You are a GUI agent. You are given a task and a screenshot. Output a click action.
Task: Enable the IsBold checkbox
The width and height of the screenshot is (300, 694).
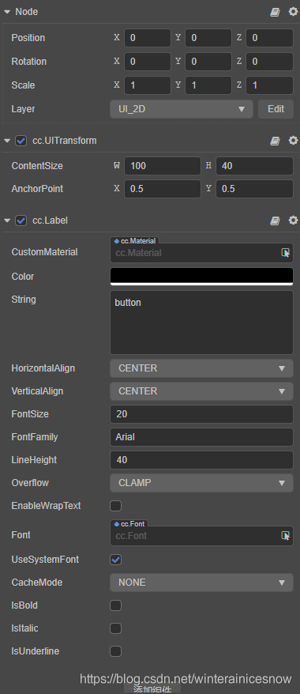[x=115, y=605]
